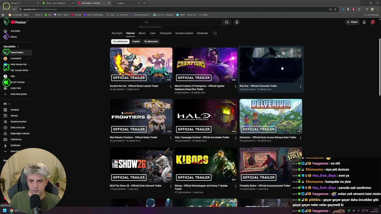Screen dimensions: 381x214
Task: Switch to the Canlı channel tab
Action: pos(153,33)
